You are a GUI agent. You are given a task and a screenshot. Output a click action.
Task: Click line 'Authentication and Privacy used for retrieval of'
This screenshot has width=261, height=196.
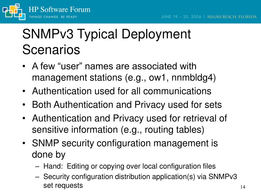click(x=129, y=118)
